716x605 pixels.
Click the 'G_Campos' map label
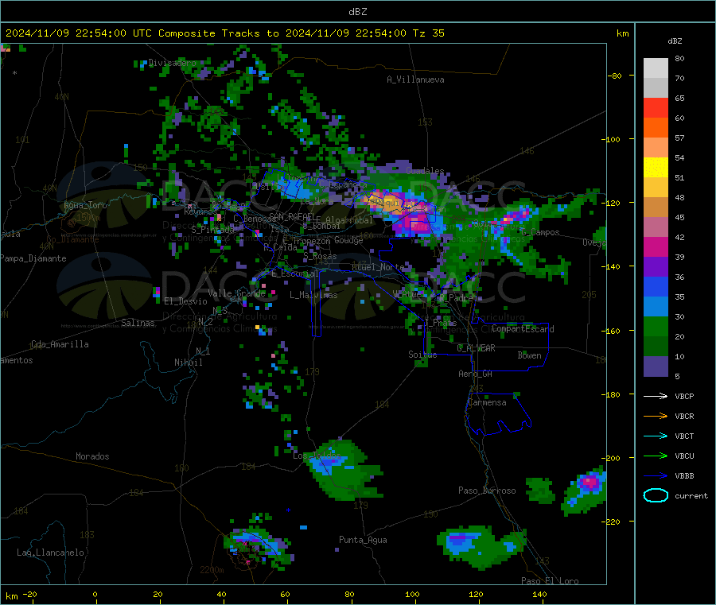pos(540,232)
